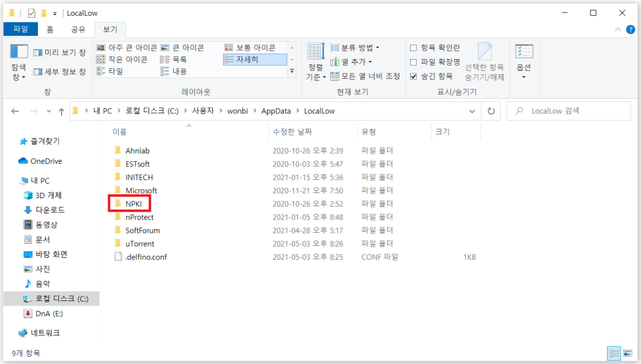Open 옵션 folder options button
This screenshot has height=364, width=641.
[524, 62]
